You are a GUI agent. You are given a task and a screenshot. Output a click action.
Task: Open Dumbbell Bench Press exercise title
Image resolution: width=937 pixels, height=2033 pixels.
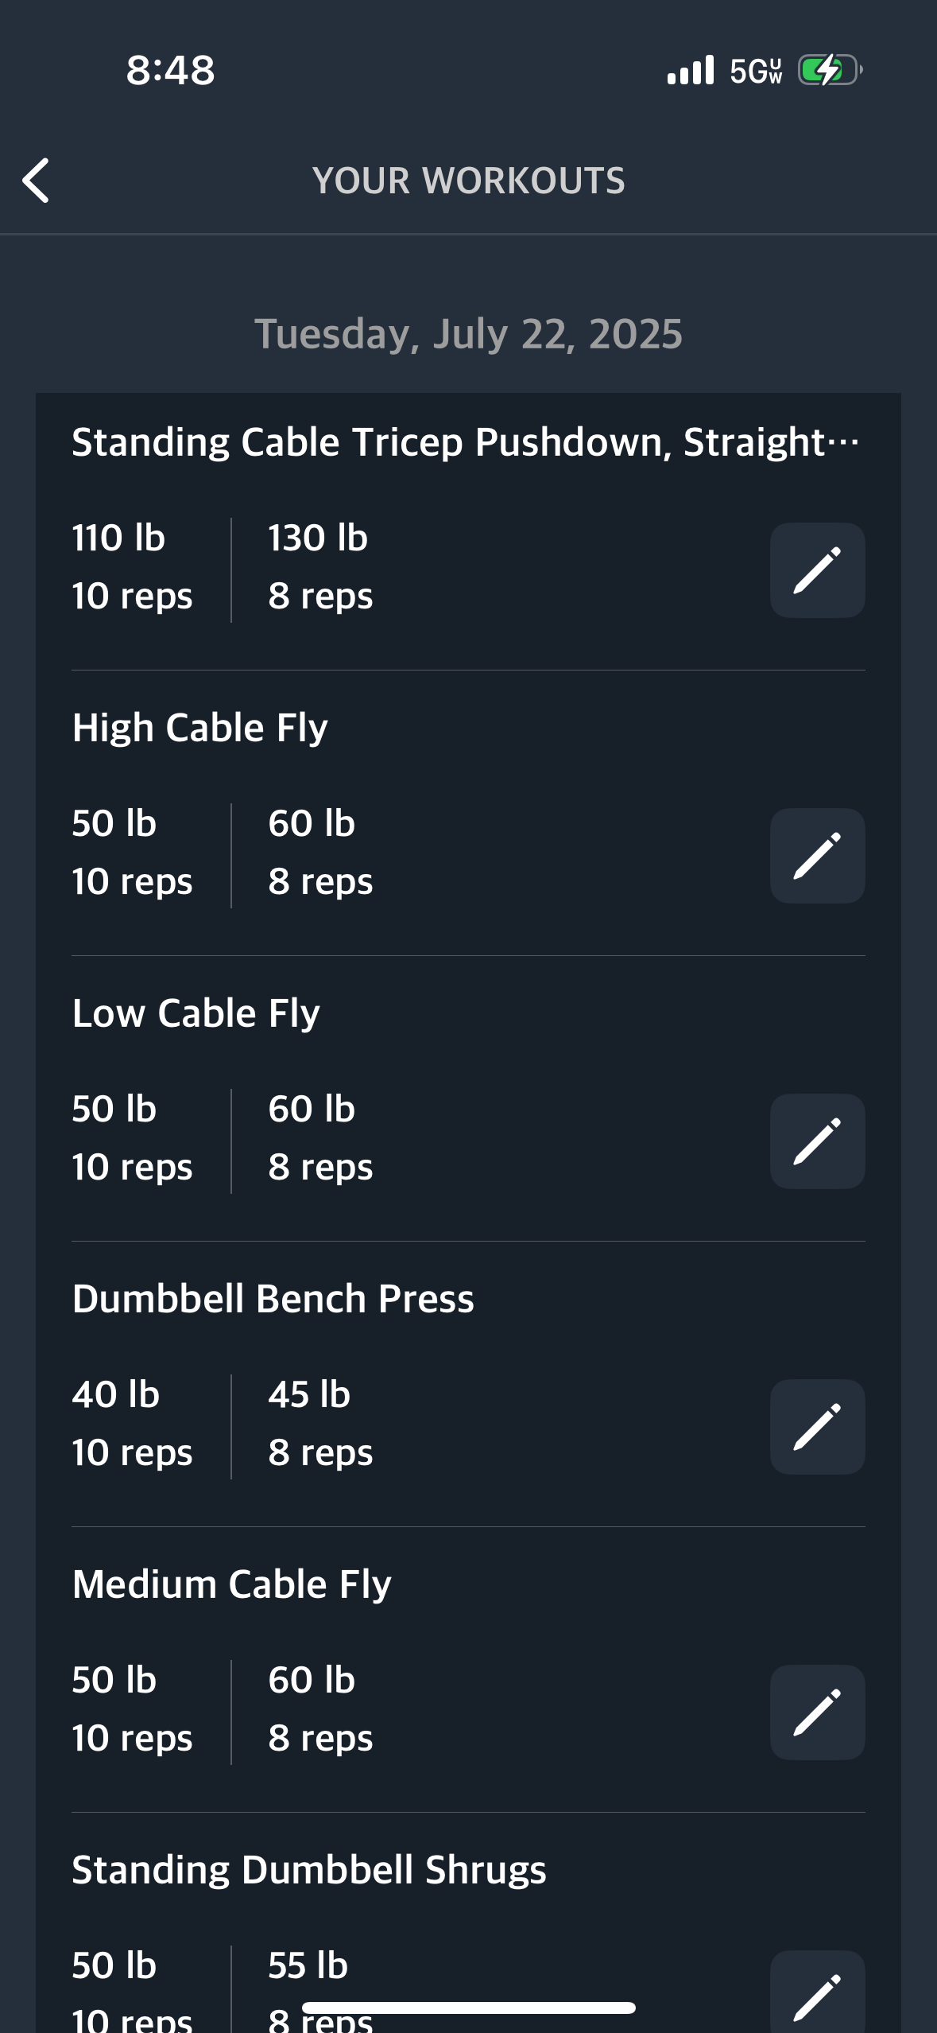(273, 1299)
